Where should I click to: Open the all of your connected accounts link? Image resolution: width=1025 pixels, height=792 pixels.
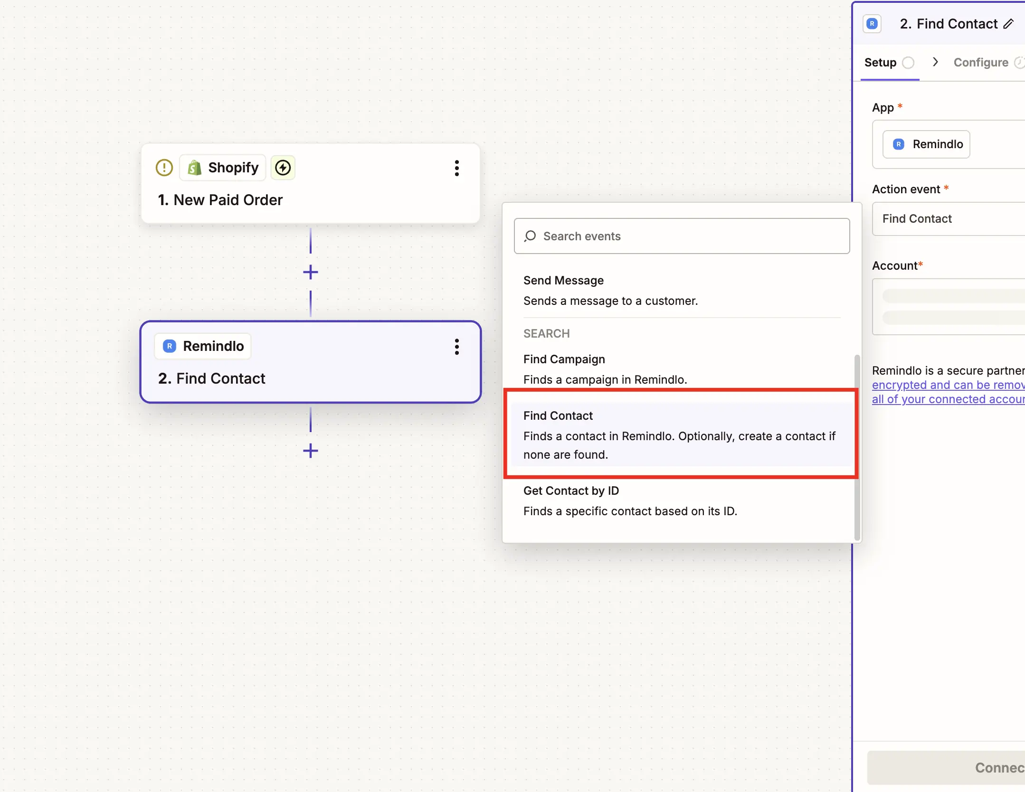(x=948, y=399)
